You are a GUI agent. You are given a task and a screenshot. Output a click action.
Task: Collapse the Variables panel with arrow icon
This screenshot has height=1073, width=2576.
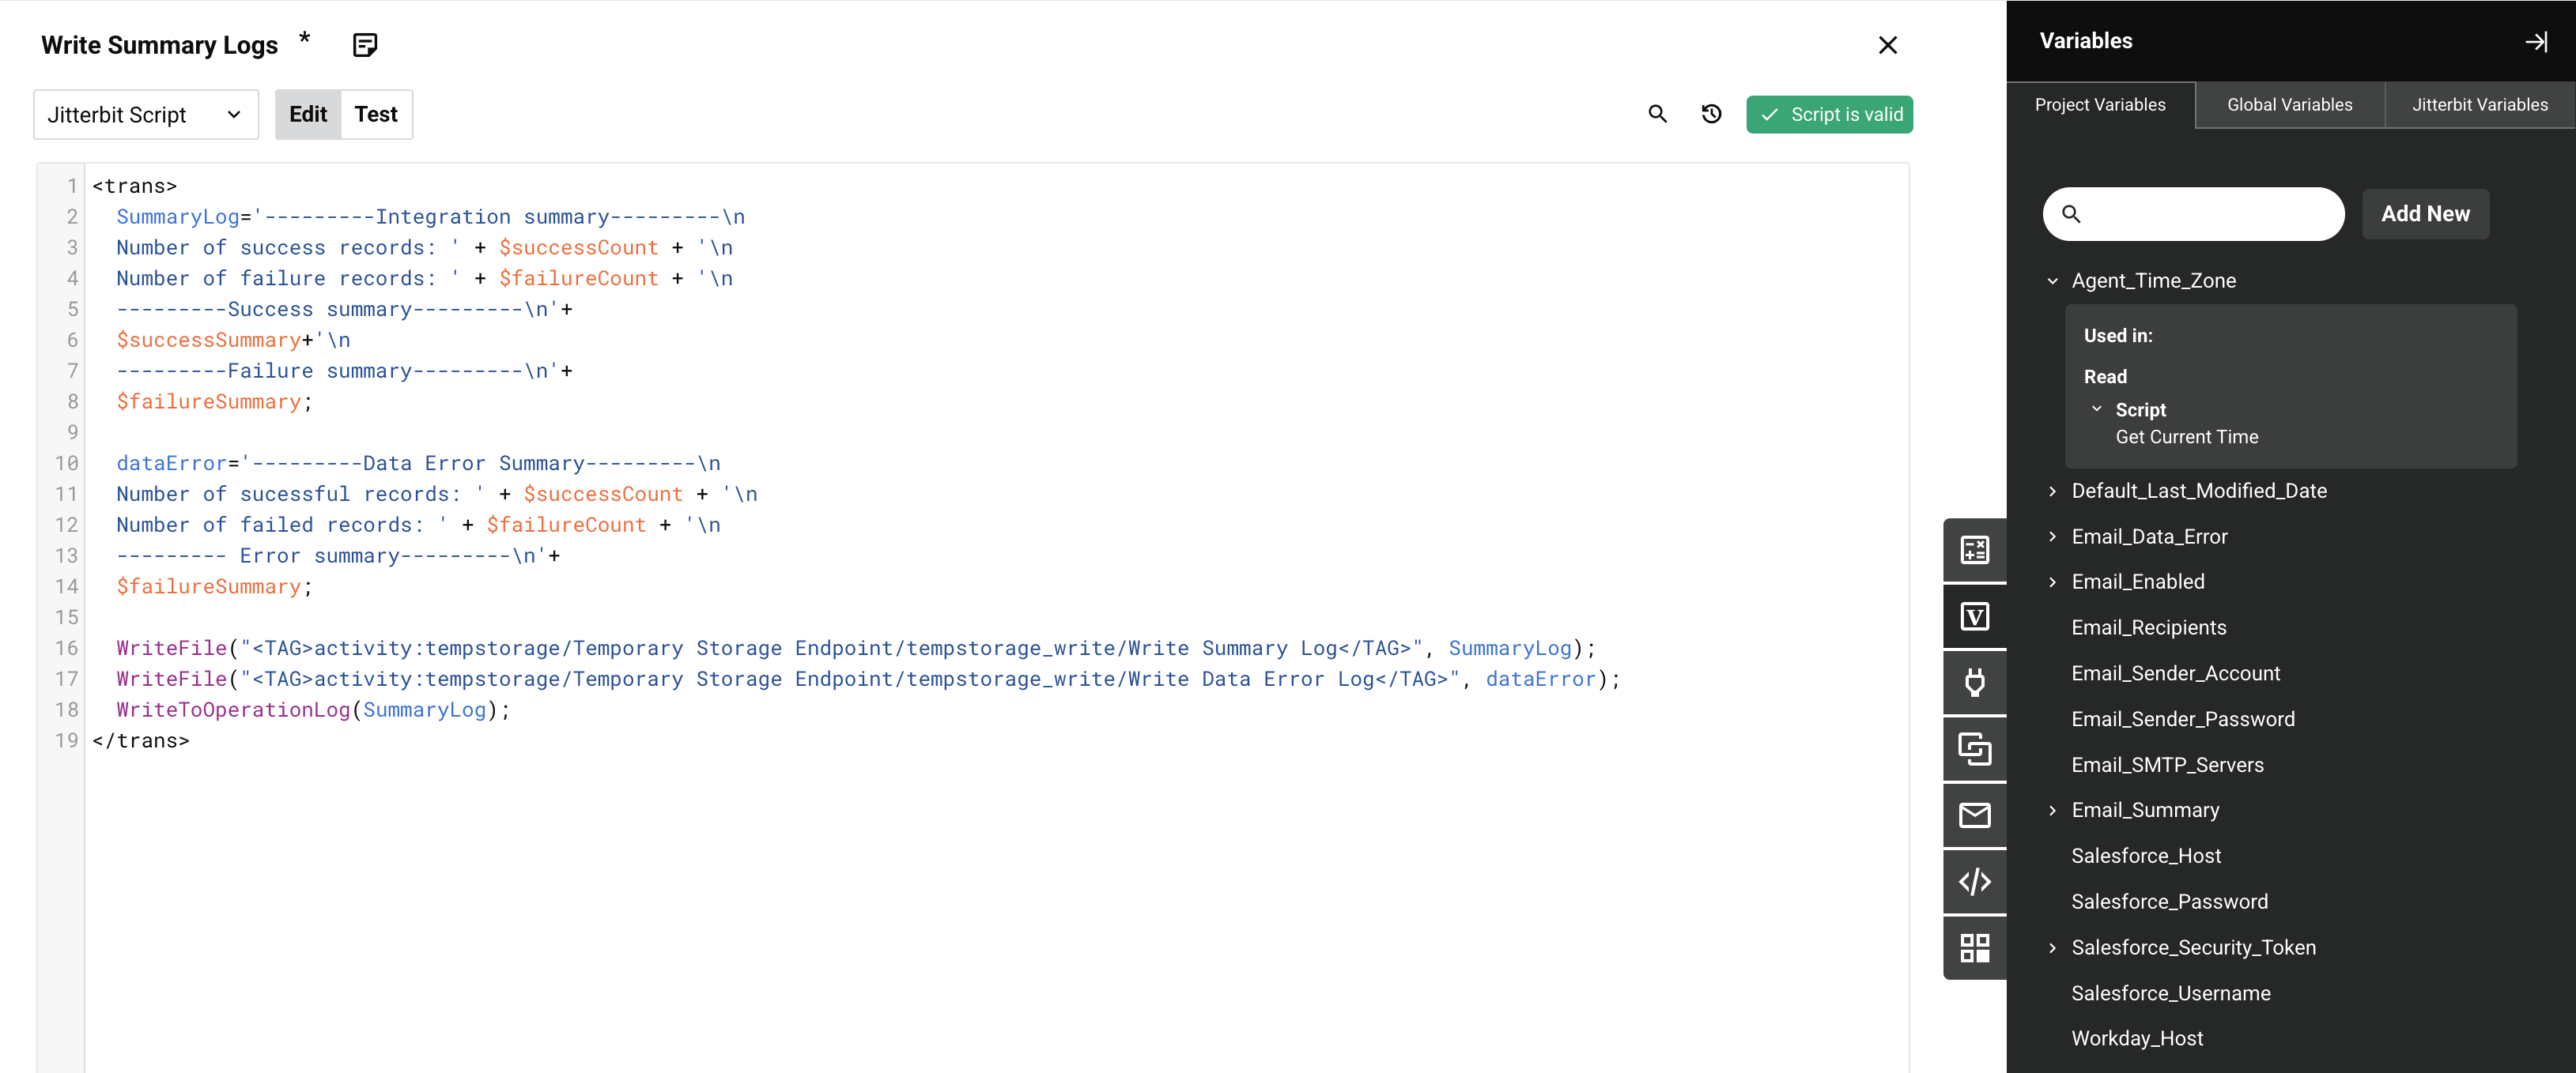click(x=2536, y=41)
